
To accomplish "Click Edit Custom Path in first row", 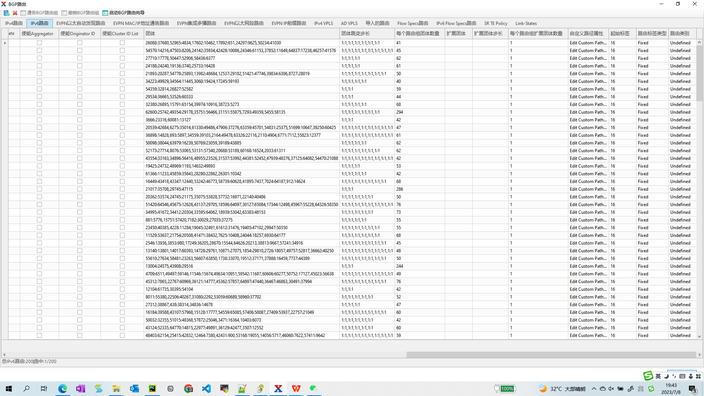I will (x=588, y=43).
